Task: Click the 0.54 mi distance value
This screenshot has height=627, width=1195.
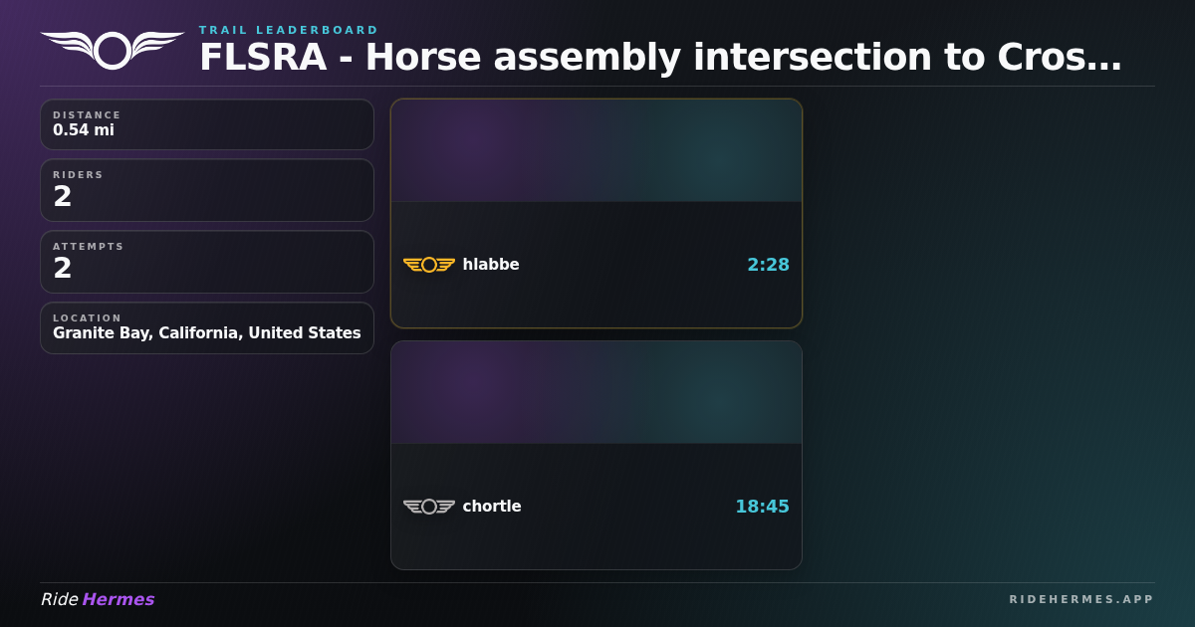Action: pyautogui.click(x=84, y=130)
